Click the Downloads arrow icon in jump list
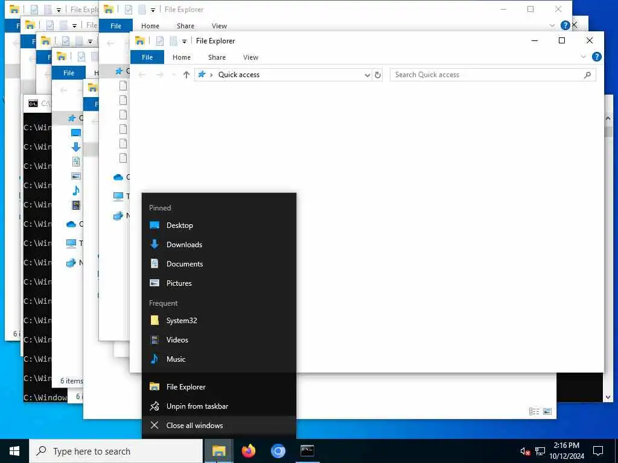The width and height of the screenshot is (618, 463). click(x=154, y=244)
